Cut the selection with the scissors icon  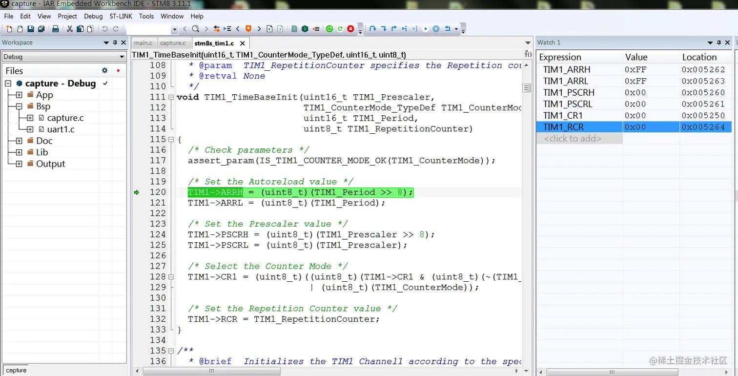coord(70,29)
